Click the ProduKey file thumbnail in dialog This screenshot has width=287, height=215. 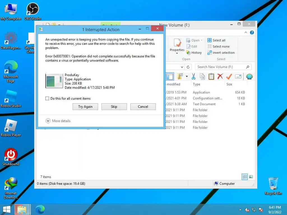(x=54, y=81)
